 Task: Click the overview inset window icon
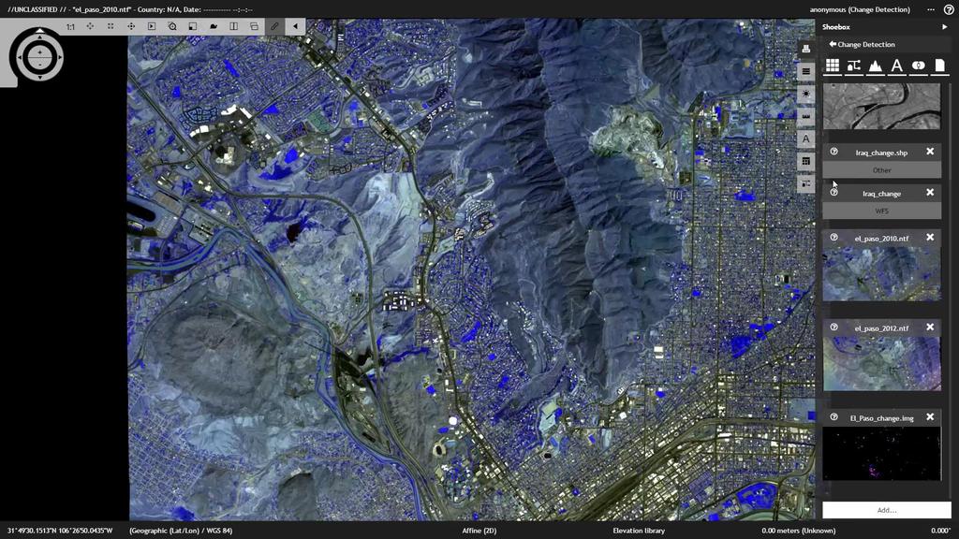tap(193, 26)
